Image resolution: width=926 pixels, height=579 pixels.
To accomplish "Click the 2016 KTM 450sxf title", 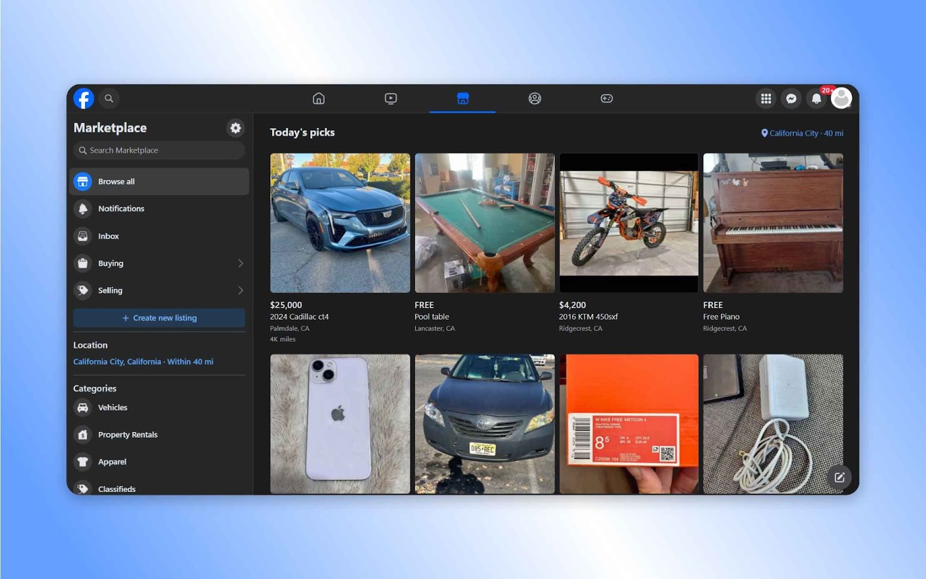I will point(589,317).
